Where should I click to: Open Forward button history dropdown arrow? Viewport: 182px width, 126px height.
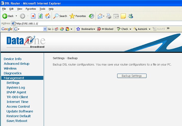[28, 16]
